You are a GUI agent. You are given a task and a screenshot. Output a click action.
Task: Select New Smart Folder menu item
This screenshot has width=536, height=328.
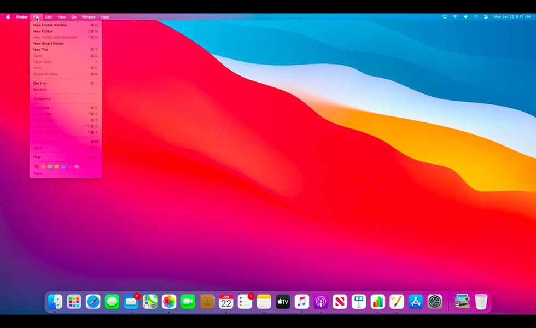tap(48, 43)
